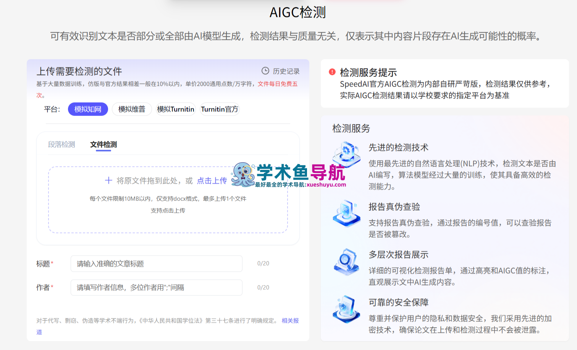
Task: Open the 相关报道 related report link
Action: pos(290,321)
